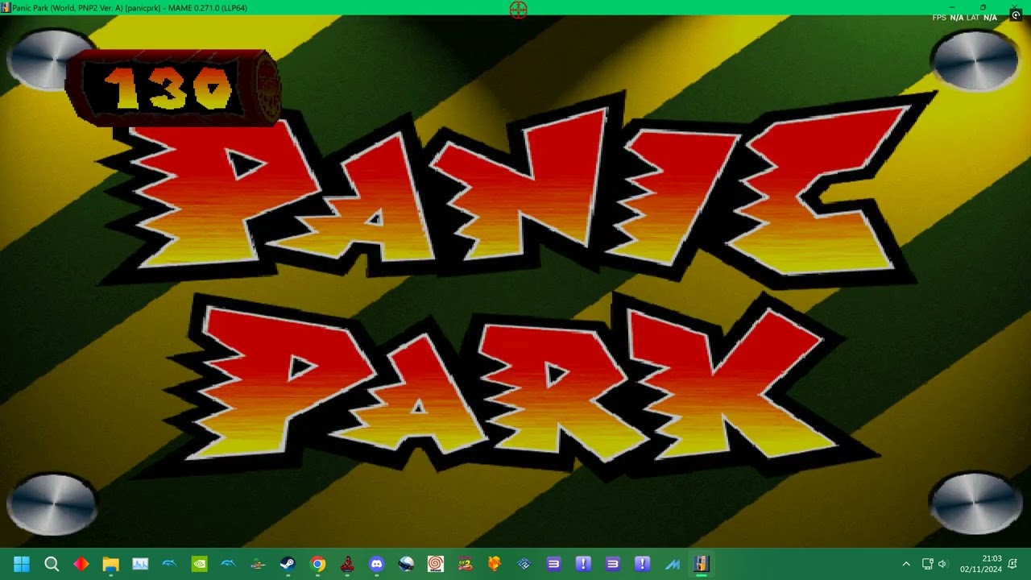Click the overlay record icon under close button
Screen dimensions: 1031x580
pos(1016,15)
